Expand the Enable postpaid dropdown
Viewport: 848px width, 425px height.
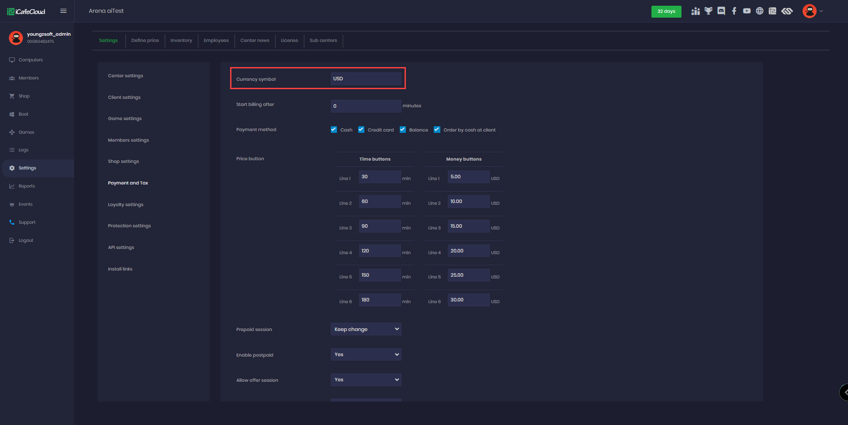[x=366, y=354]
